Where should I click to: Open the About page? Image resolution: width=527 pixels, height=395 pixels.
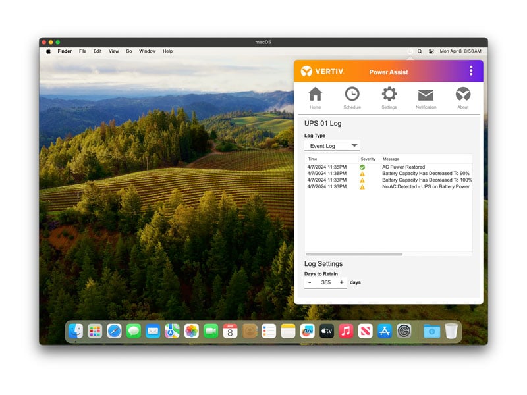point(463,95)
